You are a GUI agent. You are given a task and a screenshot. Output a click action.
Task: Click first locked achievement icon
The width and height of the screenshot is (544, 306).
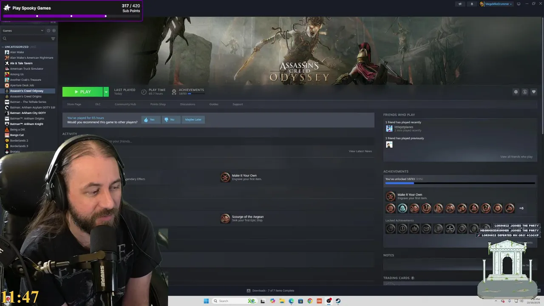pyautogui.click(x=390, y=229)
